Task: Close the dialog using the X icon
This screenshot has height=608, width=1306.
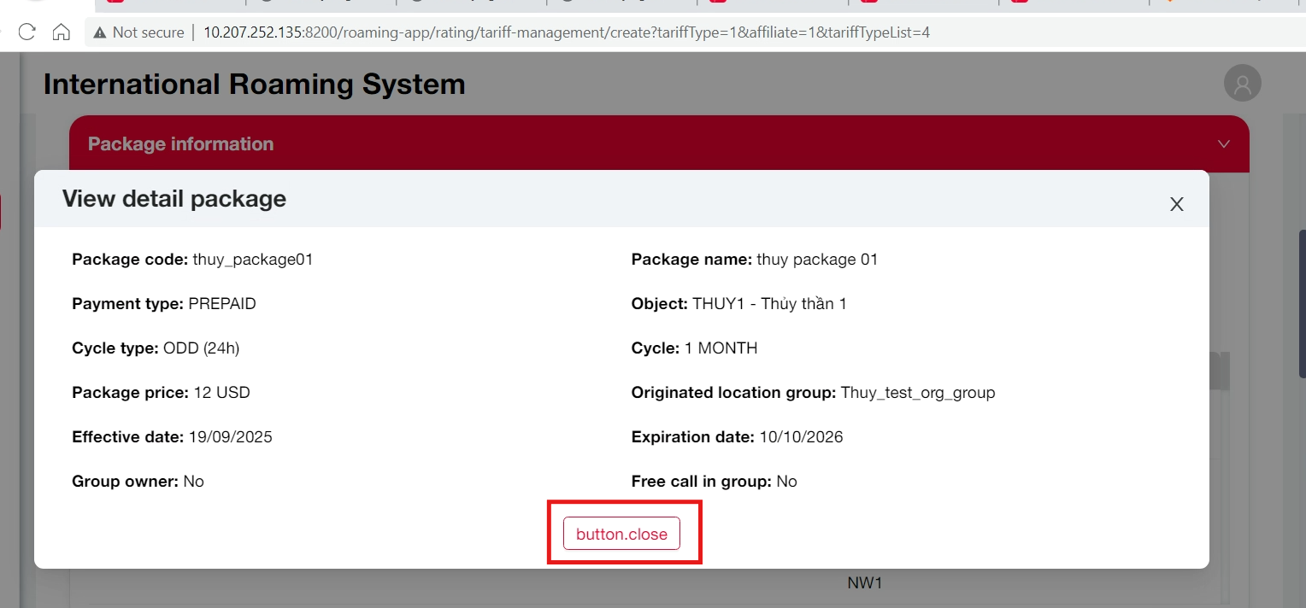Action: point(1176,204)
